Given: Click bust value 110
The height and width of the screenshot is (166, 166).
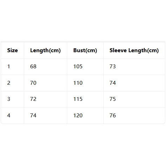Looking at the screenshot, I should click(78, 83).
